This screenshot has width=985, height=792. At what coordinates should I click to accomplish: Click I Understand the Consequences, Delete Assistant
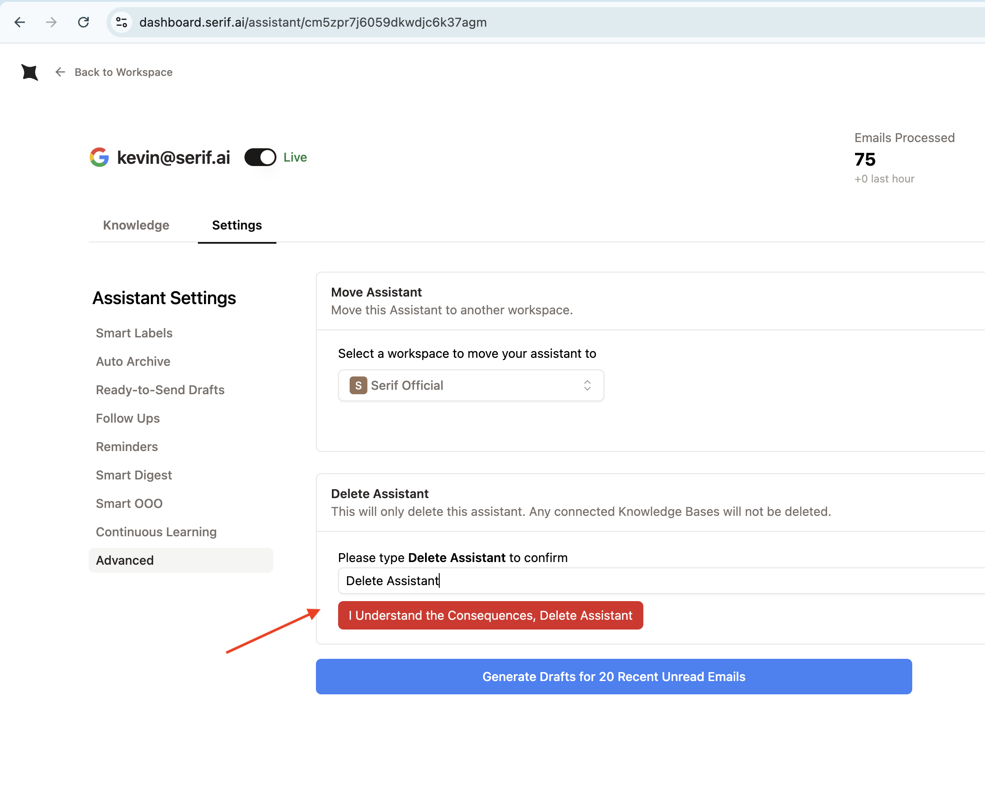click(490, 615)
